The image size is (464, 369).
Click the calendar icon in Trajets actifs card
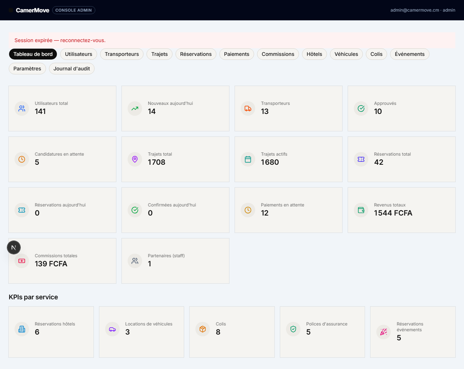click(248, 159)
